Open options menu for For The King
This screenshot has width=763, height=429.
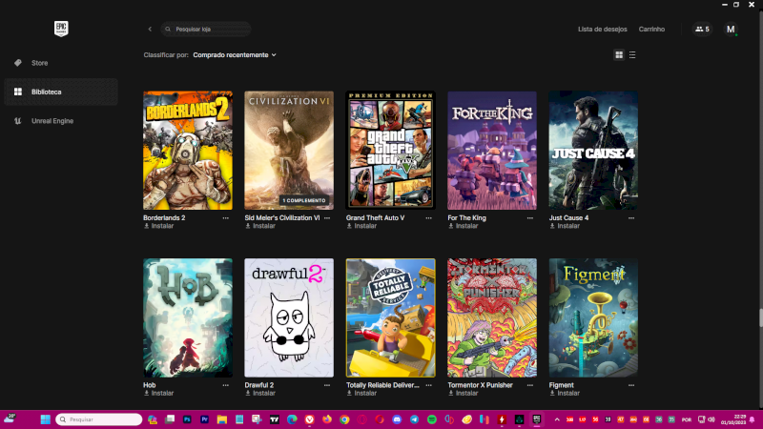click(x=530, y=218)
